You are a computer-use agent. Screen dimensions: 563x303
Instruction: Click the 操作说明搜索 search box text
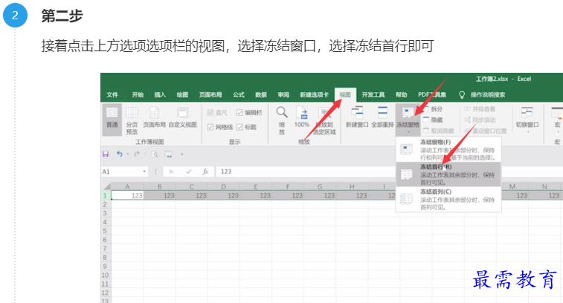tap(488, 94)
